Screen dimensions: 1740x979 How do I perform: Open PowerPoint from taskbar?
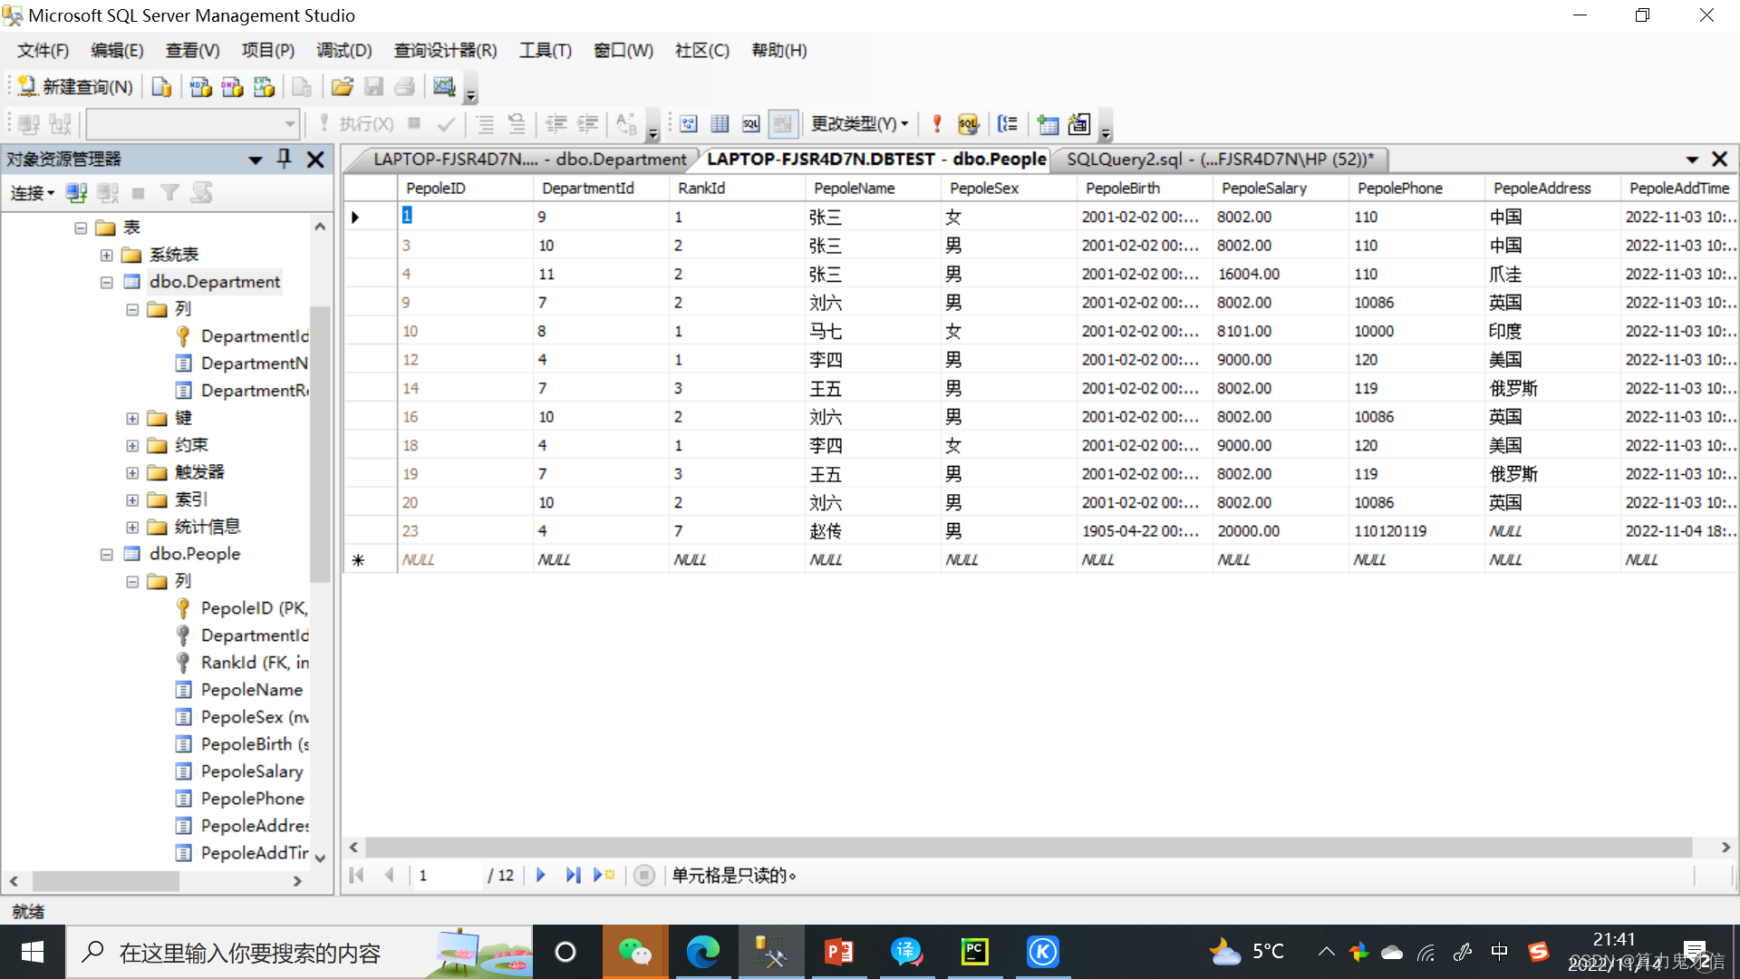coord(839,952)
